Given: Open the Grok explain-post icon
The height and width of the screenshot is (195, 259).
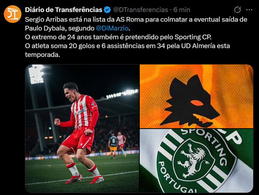Looking at the screenshot, I should point(237,10).
